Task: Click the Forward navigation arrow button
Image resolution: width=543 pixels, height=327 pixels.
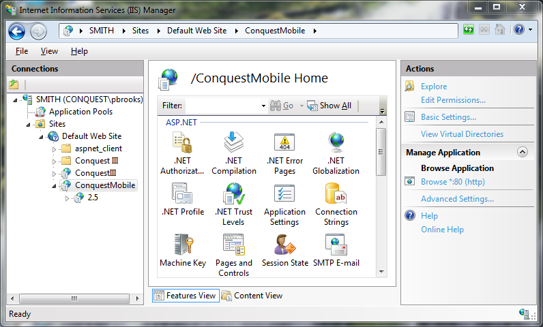Action: [38, 31]
